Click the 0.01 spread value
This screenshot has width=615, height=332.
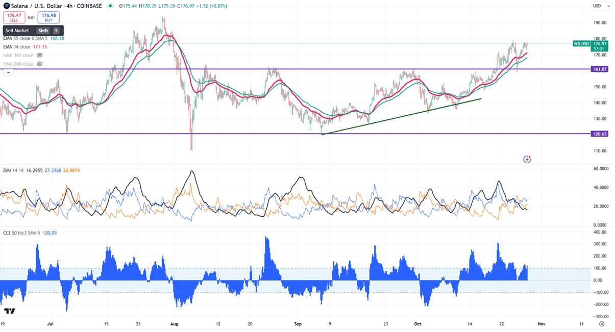tap(31, 18)
